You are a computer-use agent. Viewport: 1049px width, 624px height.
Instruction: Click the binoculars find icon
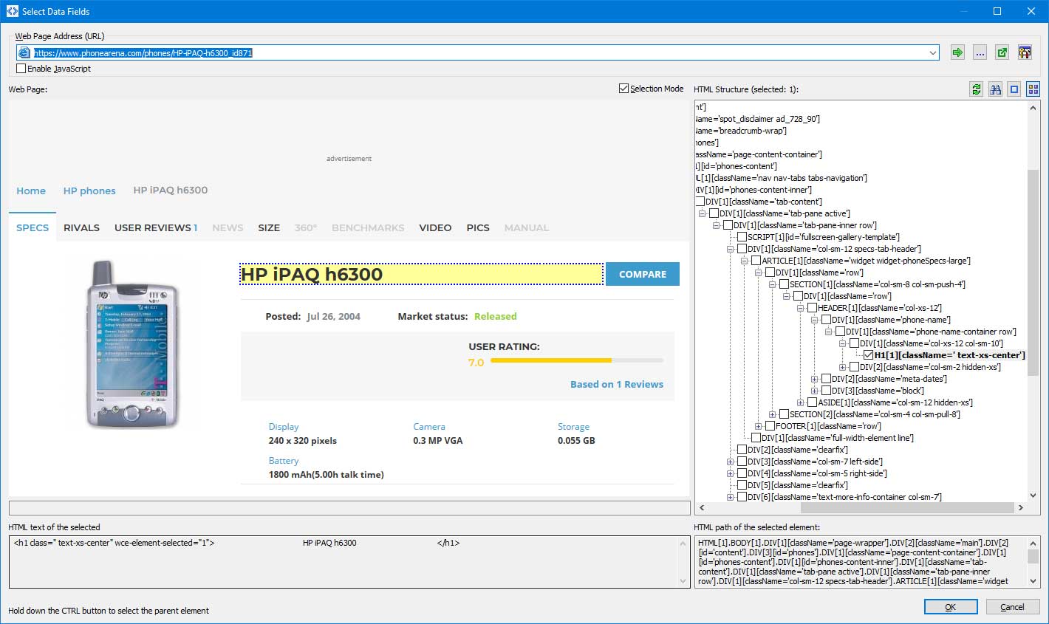pos(996,89)
